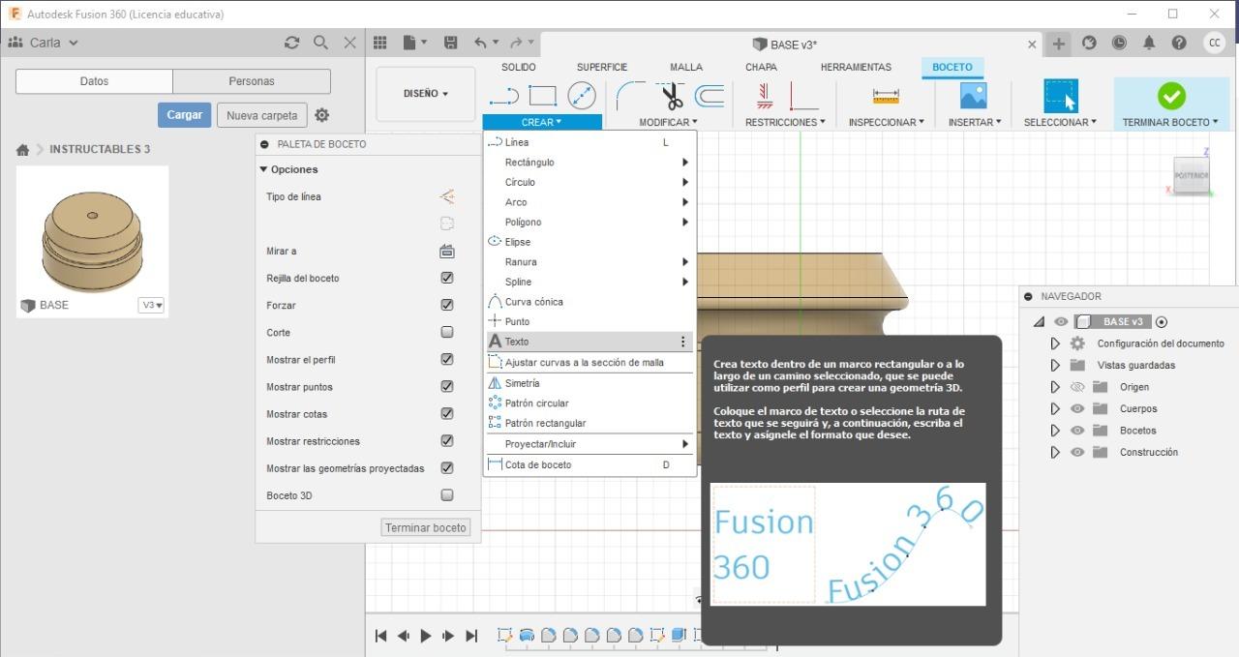1239x657 pixels.
Task: Open a new document tab with plus
Action: coord(1059,44)
